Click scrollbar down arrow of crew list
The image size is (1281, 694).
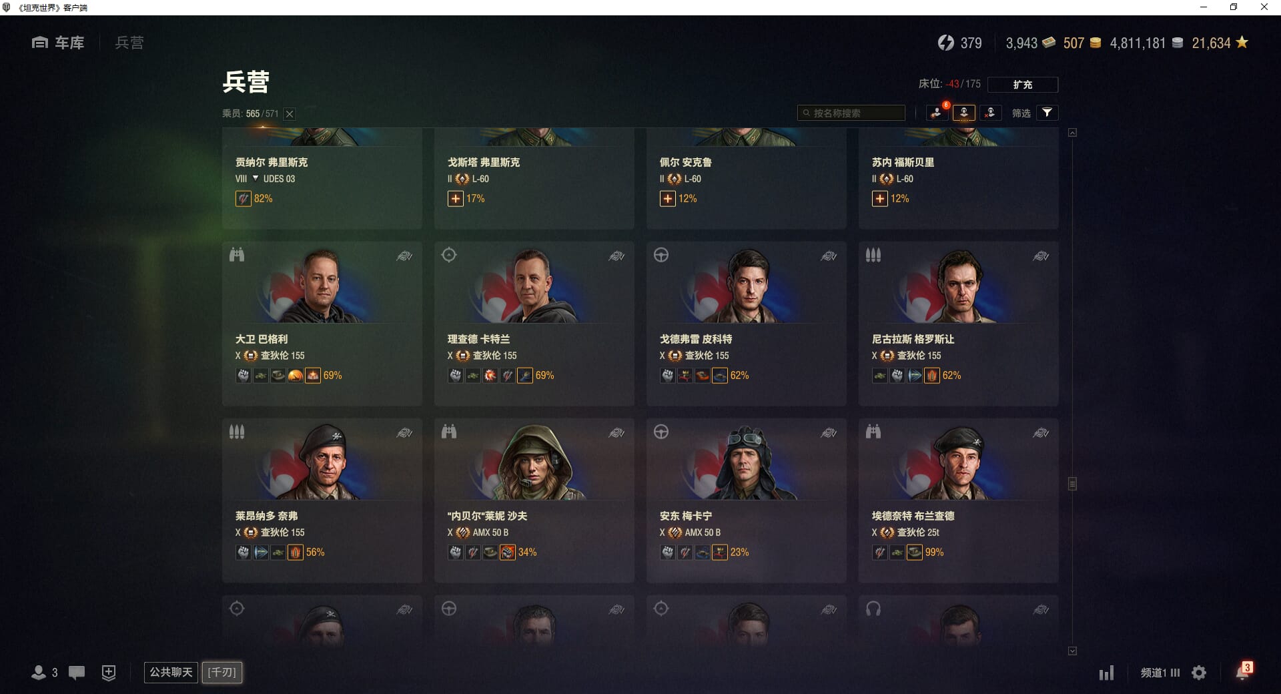(x=1072, y=651)
